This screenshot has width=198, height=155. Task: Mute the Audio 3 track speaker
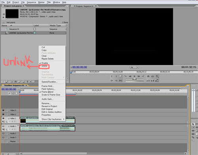[3, 137]
